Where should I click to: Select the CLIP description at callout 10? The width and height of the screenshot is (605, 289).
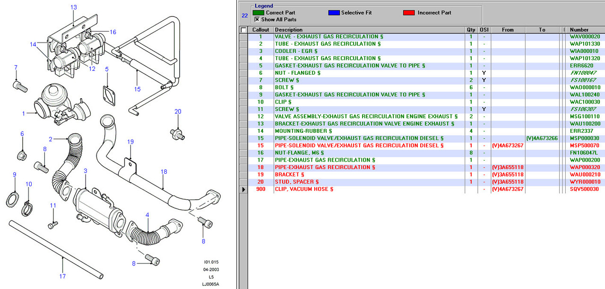pos(283,102)
